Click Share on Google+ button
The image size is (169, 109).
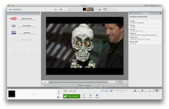72,96
